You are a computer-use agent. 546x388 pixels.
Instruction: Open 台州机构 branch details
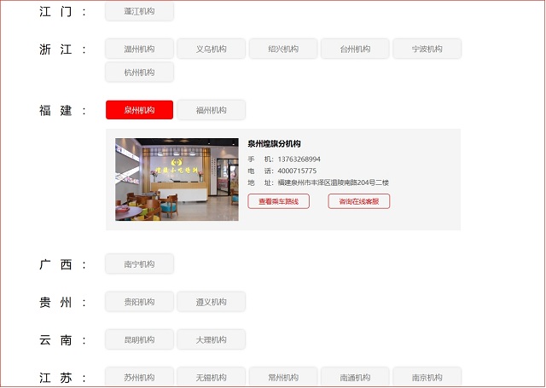(x=355, y=49)
